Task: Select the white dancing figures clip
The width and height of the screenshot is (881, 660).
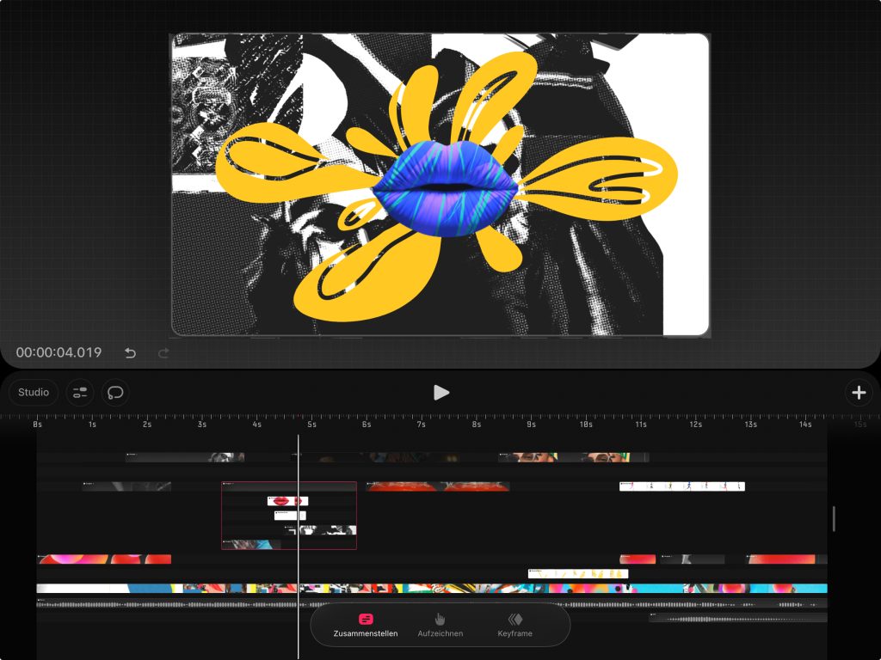Action: pos(681,486)
